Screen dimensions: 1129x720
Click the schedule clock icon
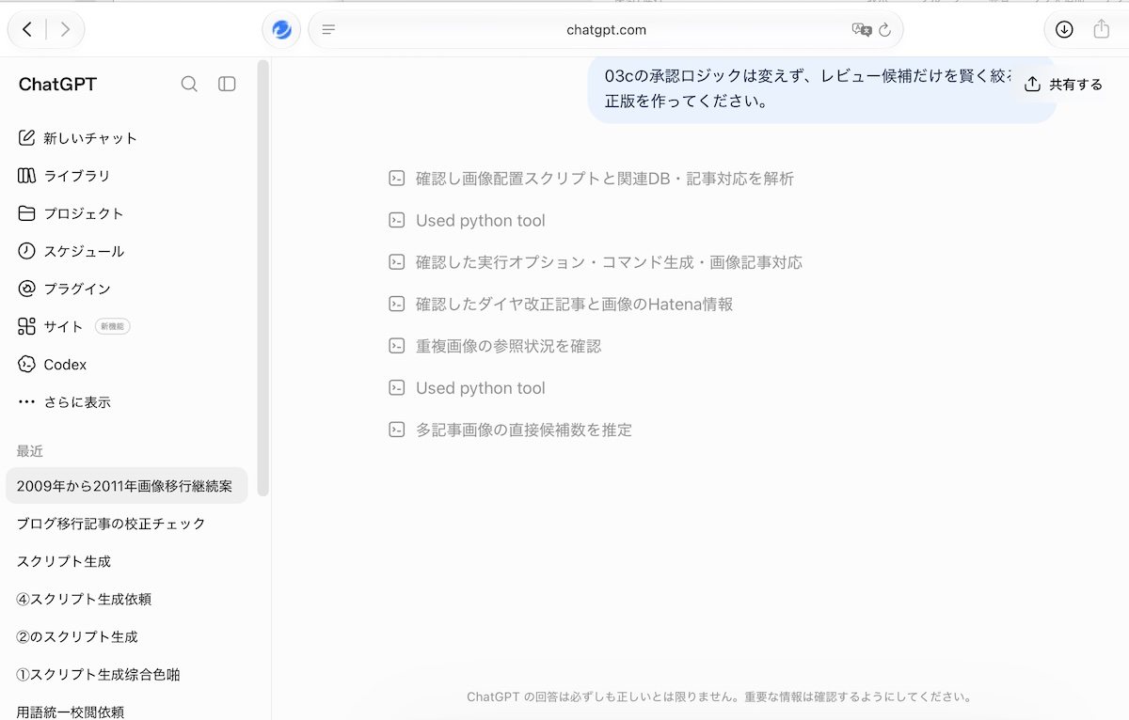point(26,251)
